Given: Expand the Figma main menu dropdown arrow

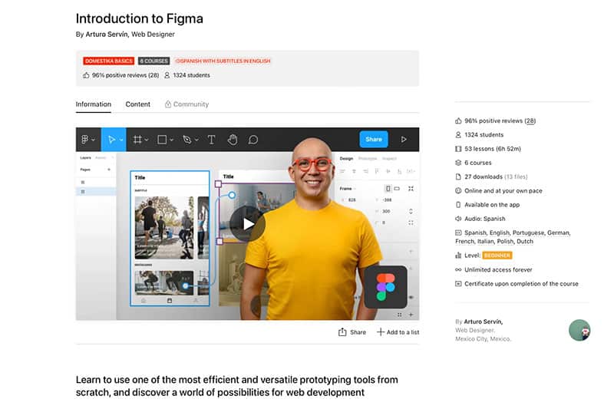Looking at the screenshot, I should pos(93,140).
